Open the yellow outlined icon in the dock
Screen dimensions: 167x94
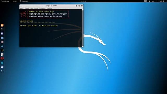[2, 50]
